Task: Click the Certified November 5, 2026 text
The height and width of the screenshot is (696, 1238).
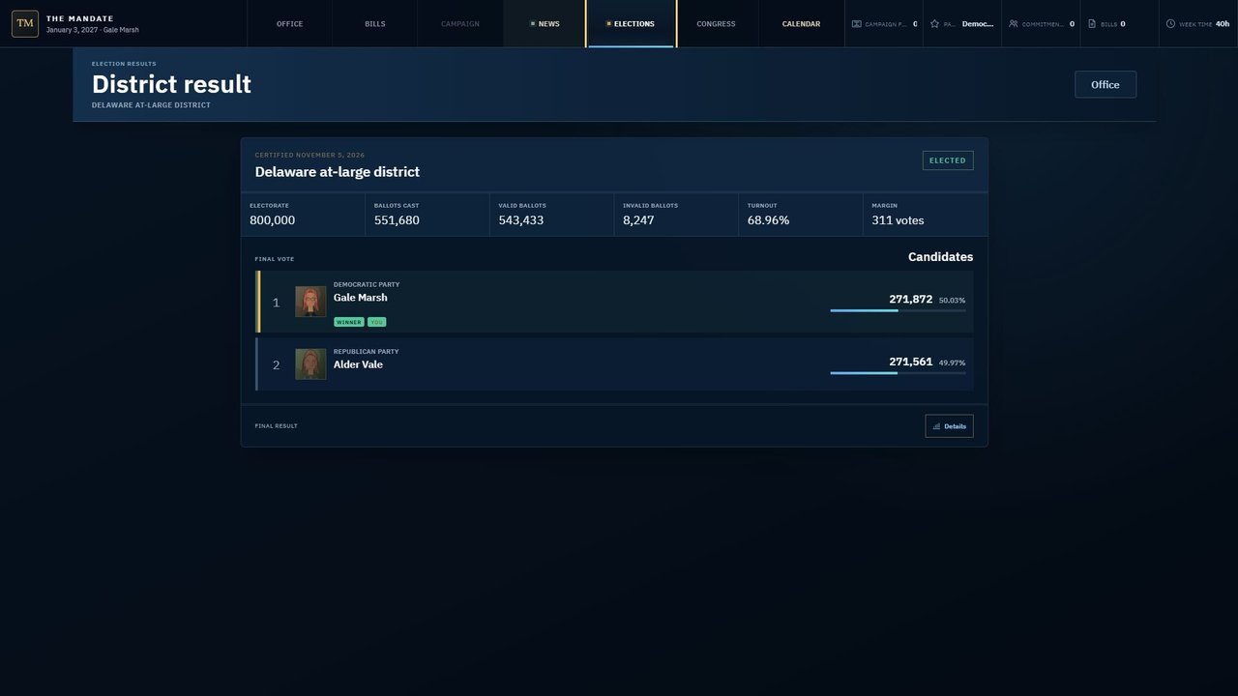Action: click(310, 155)
